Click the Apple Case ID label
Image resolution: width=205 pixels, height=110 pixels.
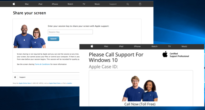point(103,67)
